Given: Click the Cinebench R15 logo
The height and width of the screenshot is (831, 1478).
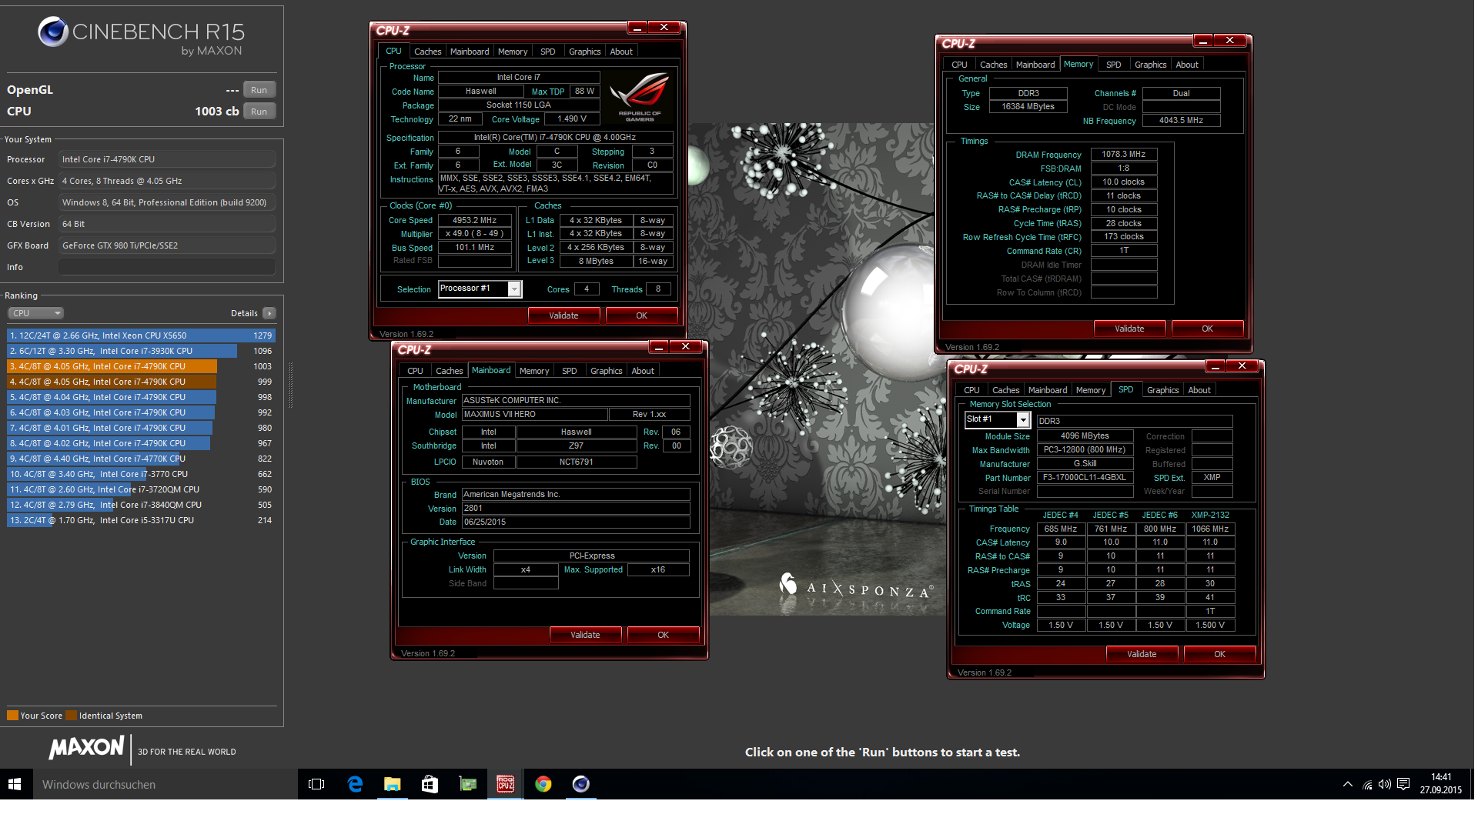Looking at the screenshot, I should [141, 36].
